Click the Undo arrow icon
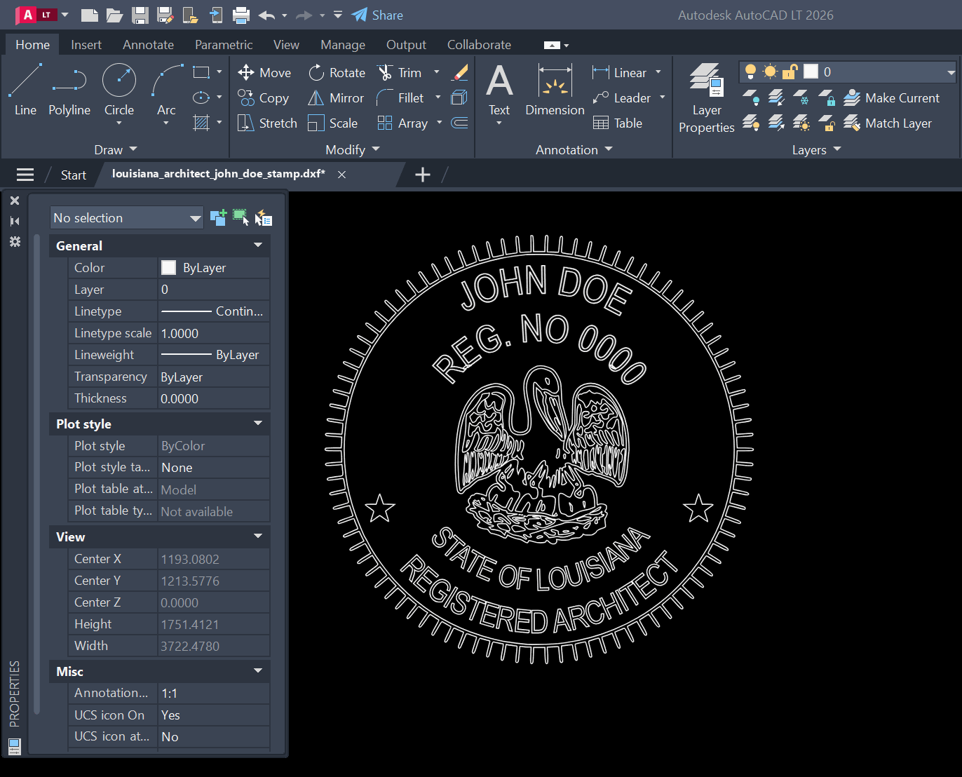 (266, 15)
